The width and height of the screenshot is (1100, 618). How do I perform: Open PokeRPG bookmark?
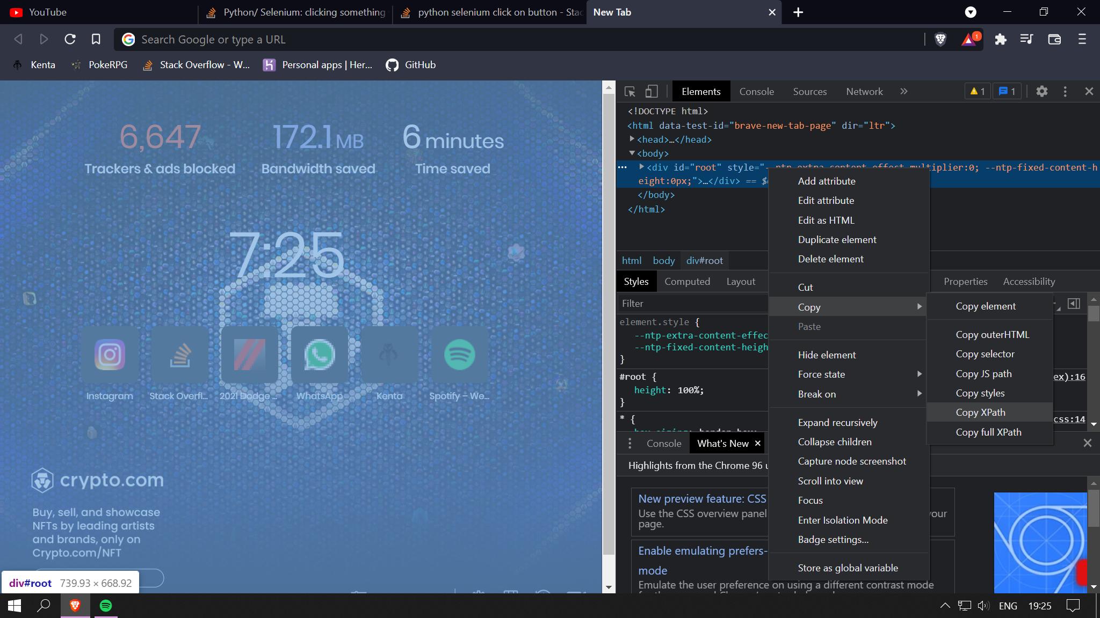coord(100,65)
